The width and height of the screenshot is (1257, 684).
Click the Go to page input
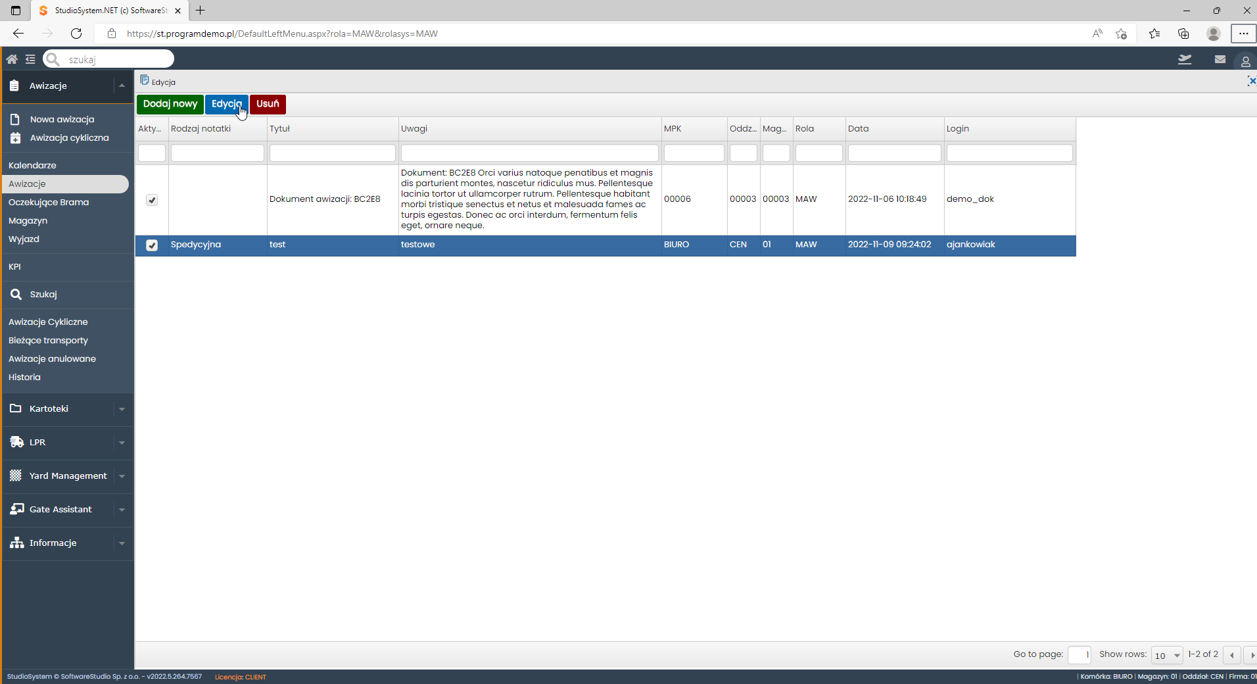[x=1079, y=654]
